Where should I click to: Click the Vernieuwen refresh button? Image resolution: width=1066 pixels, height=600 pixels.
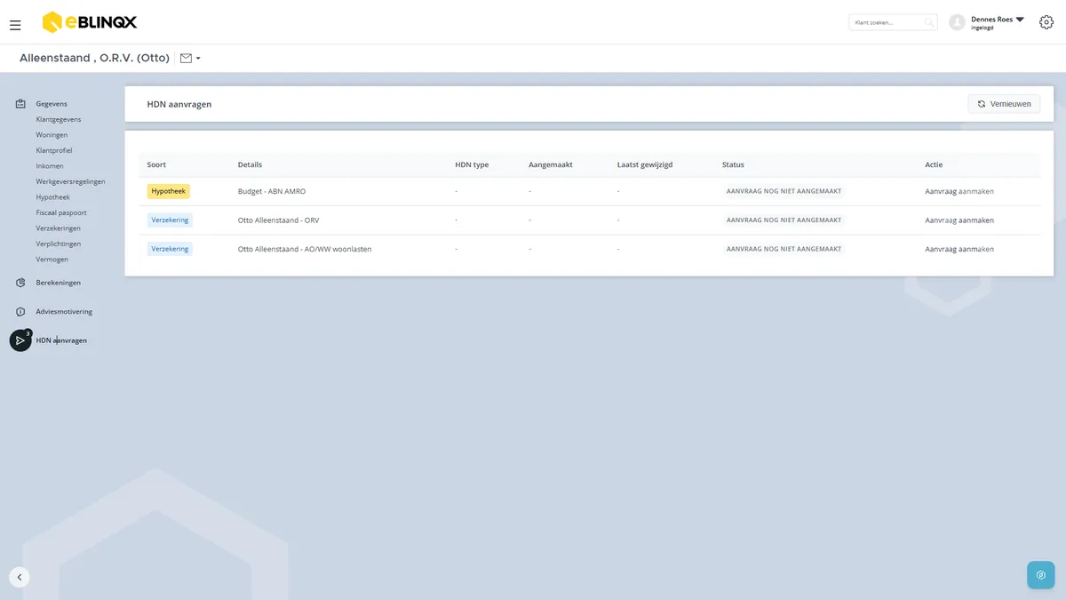pyautogui.click(x=1004, y=104)
